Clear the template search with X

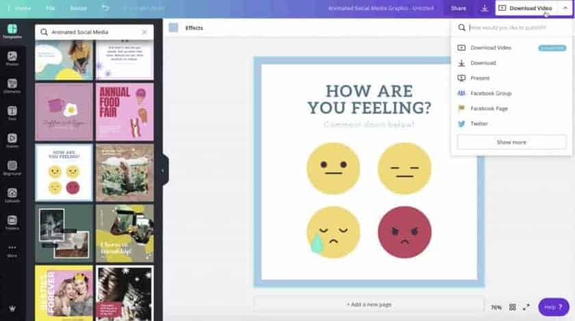click(144, 32)
